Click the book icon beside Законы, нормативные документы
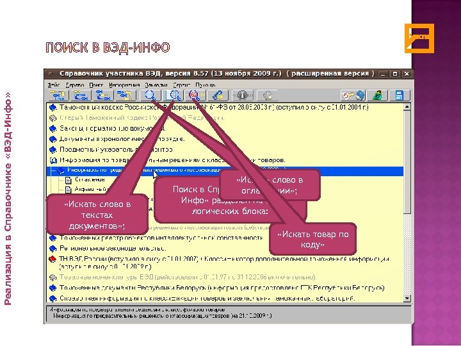This screenshot has width=461, height=346. pos(53,129)
